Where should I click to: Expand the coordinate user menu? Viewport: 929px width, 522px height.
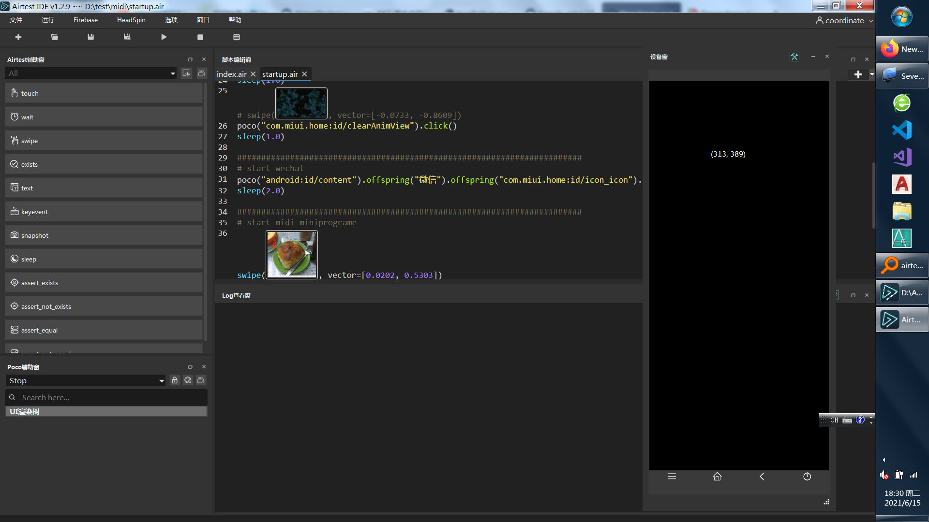tap(844, 20)
